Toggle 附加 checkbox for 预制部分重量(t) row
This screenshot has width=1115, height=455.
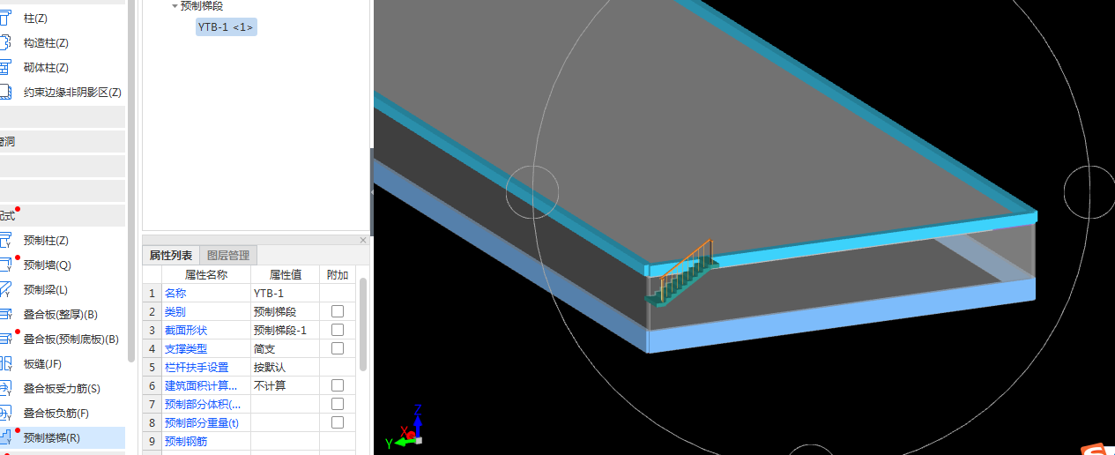[x=338, y=422]
